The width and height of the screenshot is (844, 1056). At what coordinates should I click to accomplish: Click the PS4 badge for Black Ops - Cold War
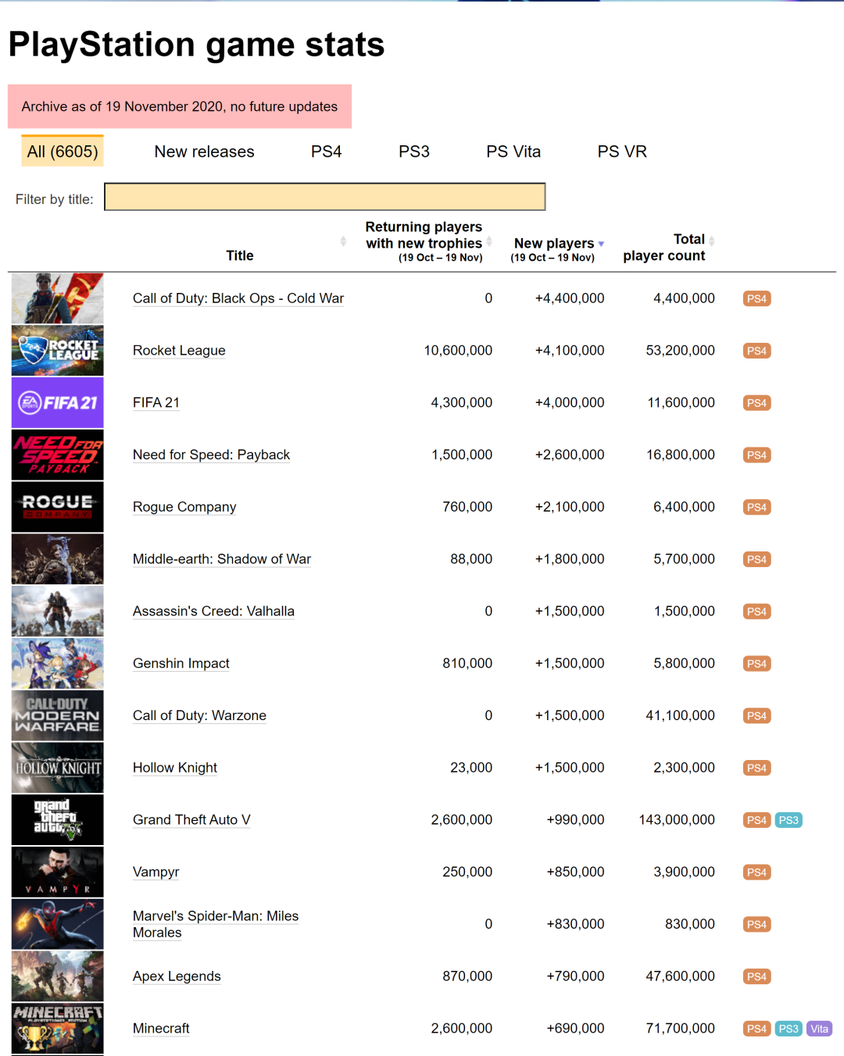[756, 298]
